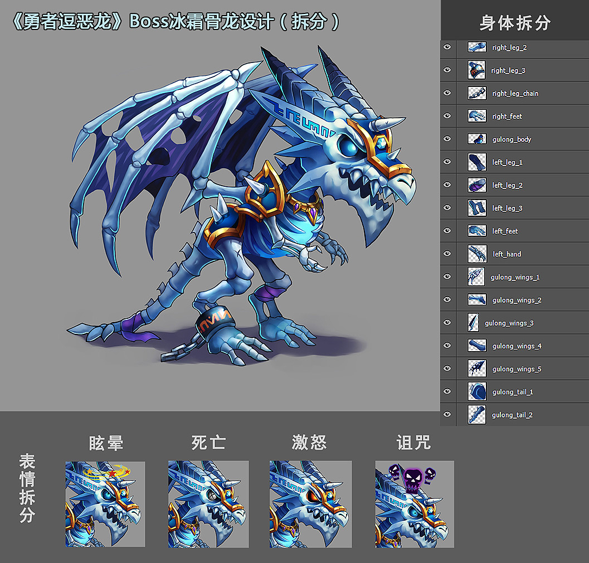Select layer name gulong_wings_4
Image resolution: width=589 pixels, height=563 pixels.
pyautogui.click(x=517, y=346)
